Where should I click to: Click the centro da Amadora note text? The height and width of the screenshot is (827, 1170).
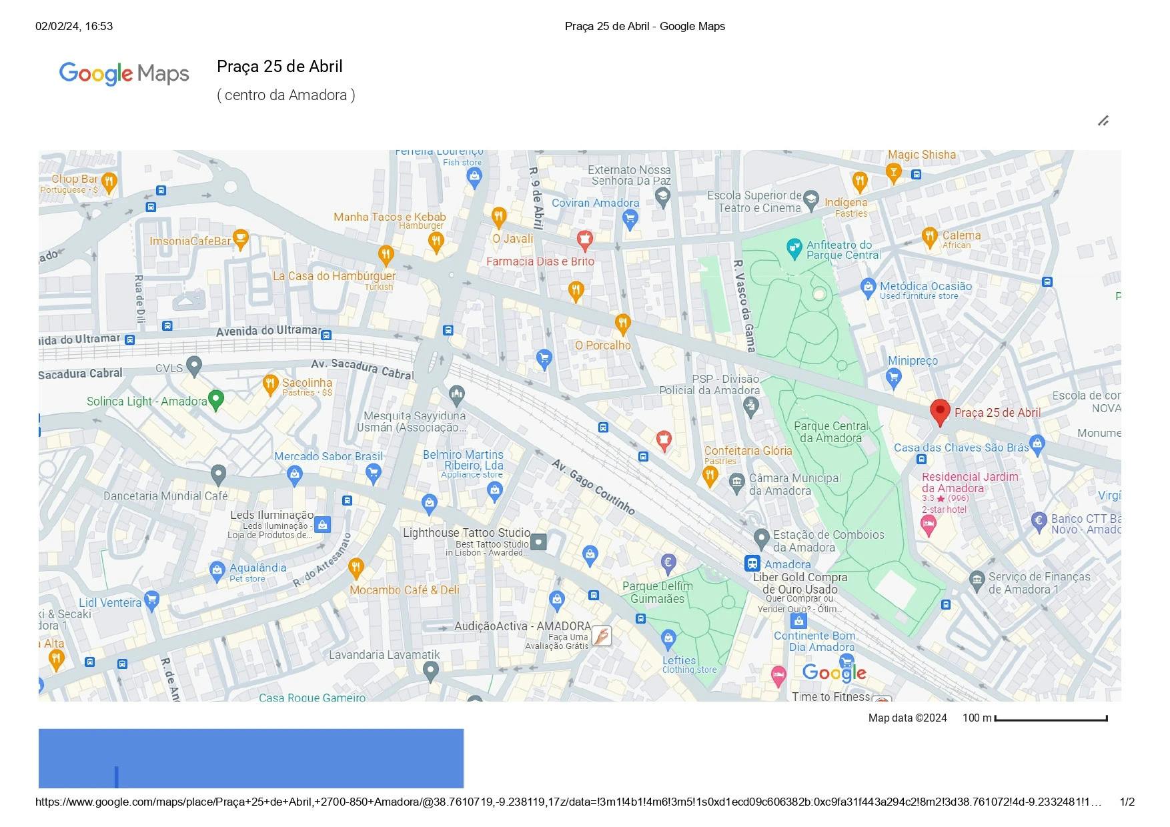[285, 95]
